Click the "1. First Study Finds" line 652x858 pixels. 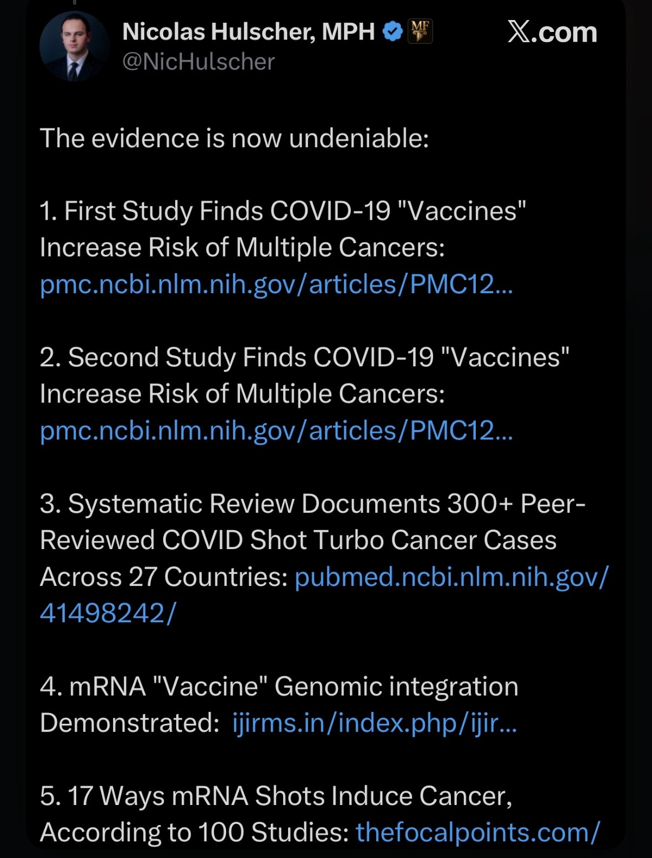coord(283,211)
